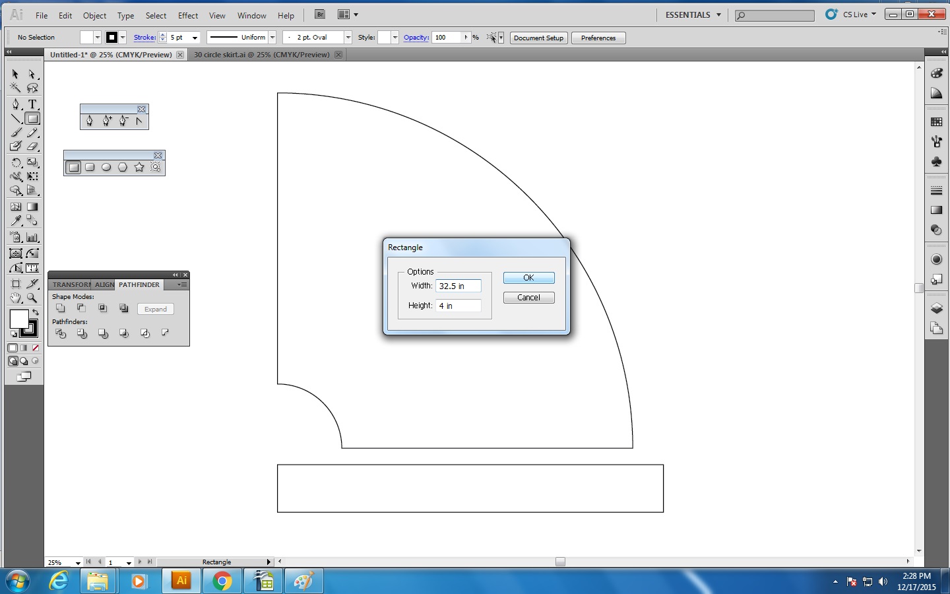Select the Lasso tool

[32, 88]
